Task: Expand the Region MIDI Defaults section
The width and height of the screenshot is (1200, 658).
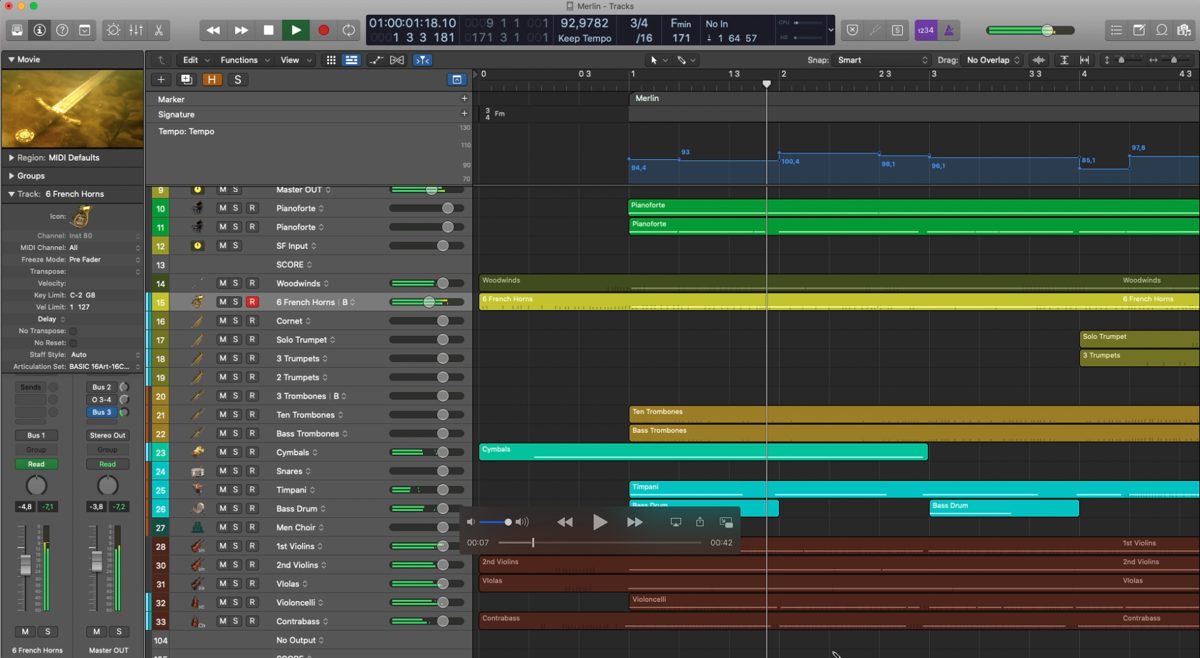Action: click(x=11, y=157)
